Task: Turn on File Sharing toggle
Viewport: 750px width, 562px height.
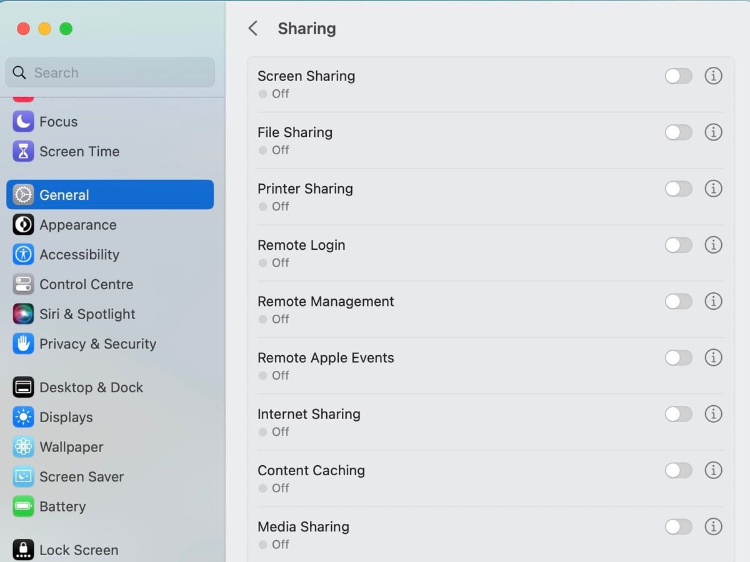Action: 679,132
